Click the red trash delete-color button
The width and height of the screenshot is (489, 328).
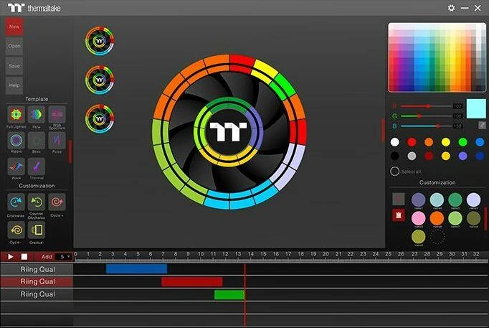[x=398, y=215]
